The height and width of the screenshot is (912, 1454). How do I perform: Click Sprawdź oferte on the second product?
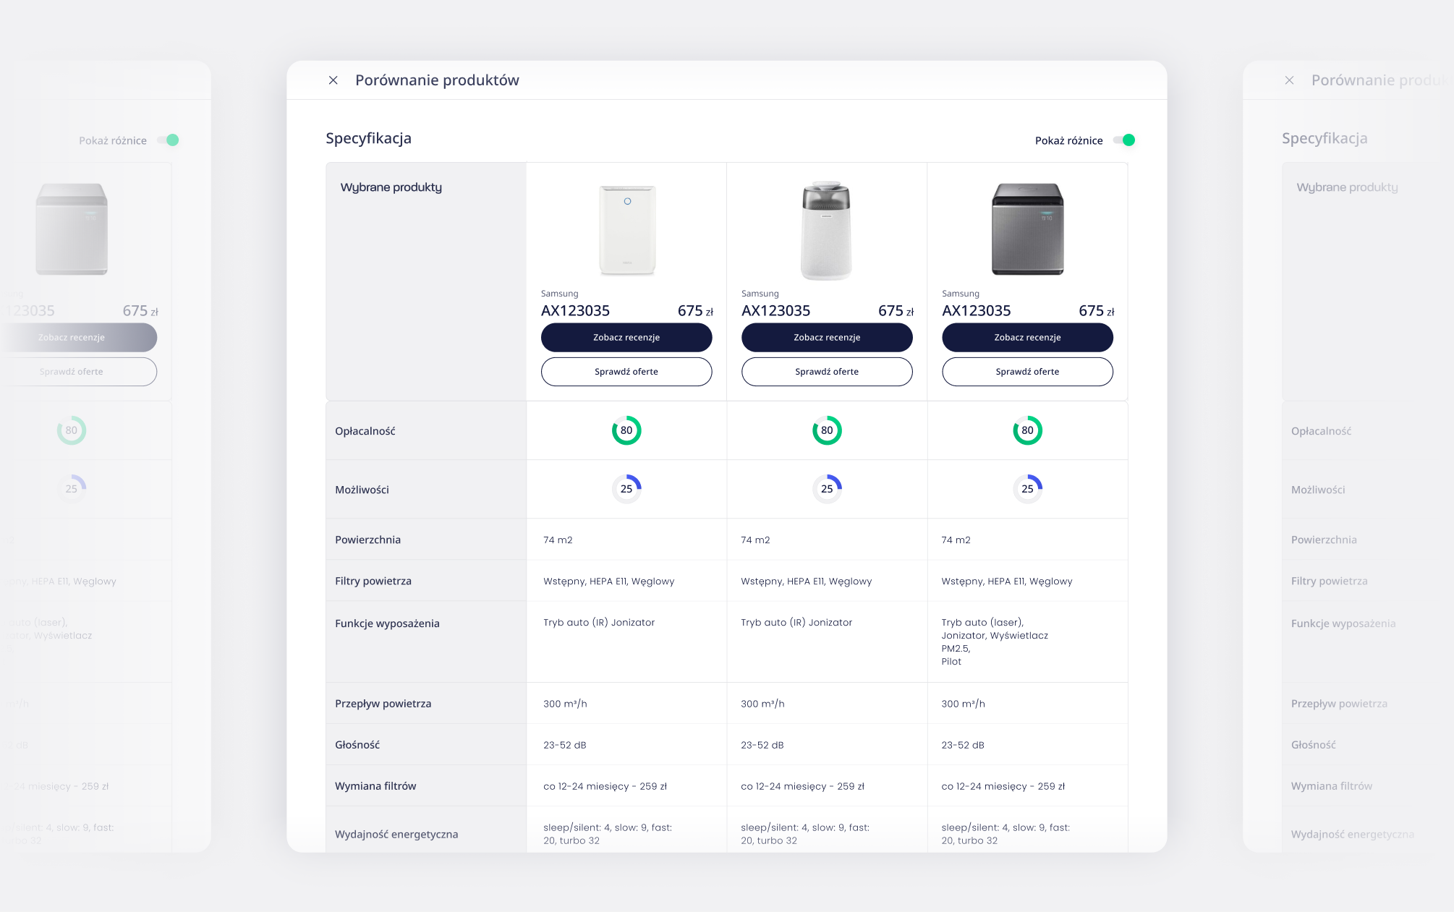(827, 371)
